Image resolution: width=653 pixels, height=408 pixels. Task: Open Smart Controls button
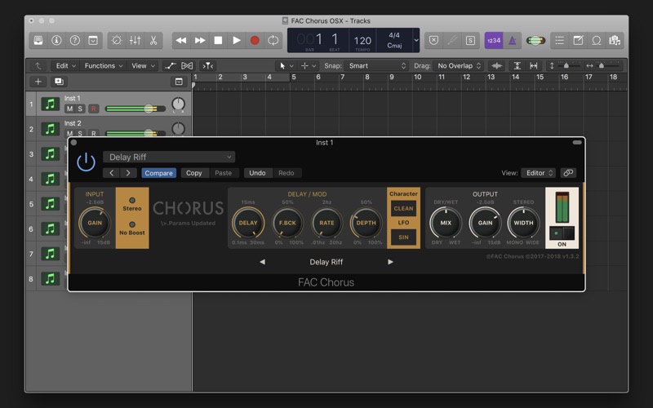tap(117, 40)
